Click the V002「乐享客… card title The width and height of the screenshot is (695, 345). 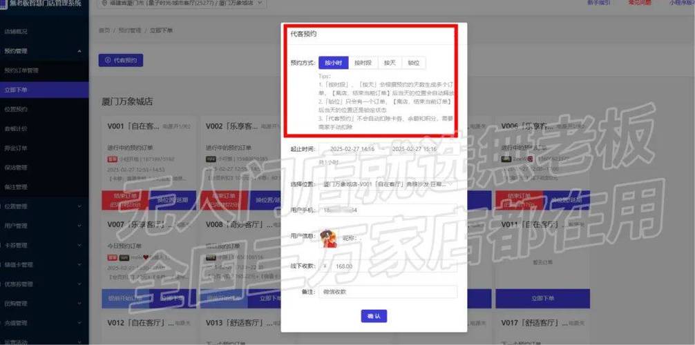pyautogui.click(x=232, y=127)
